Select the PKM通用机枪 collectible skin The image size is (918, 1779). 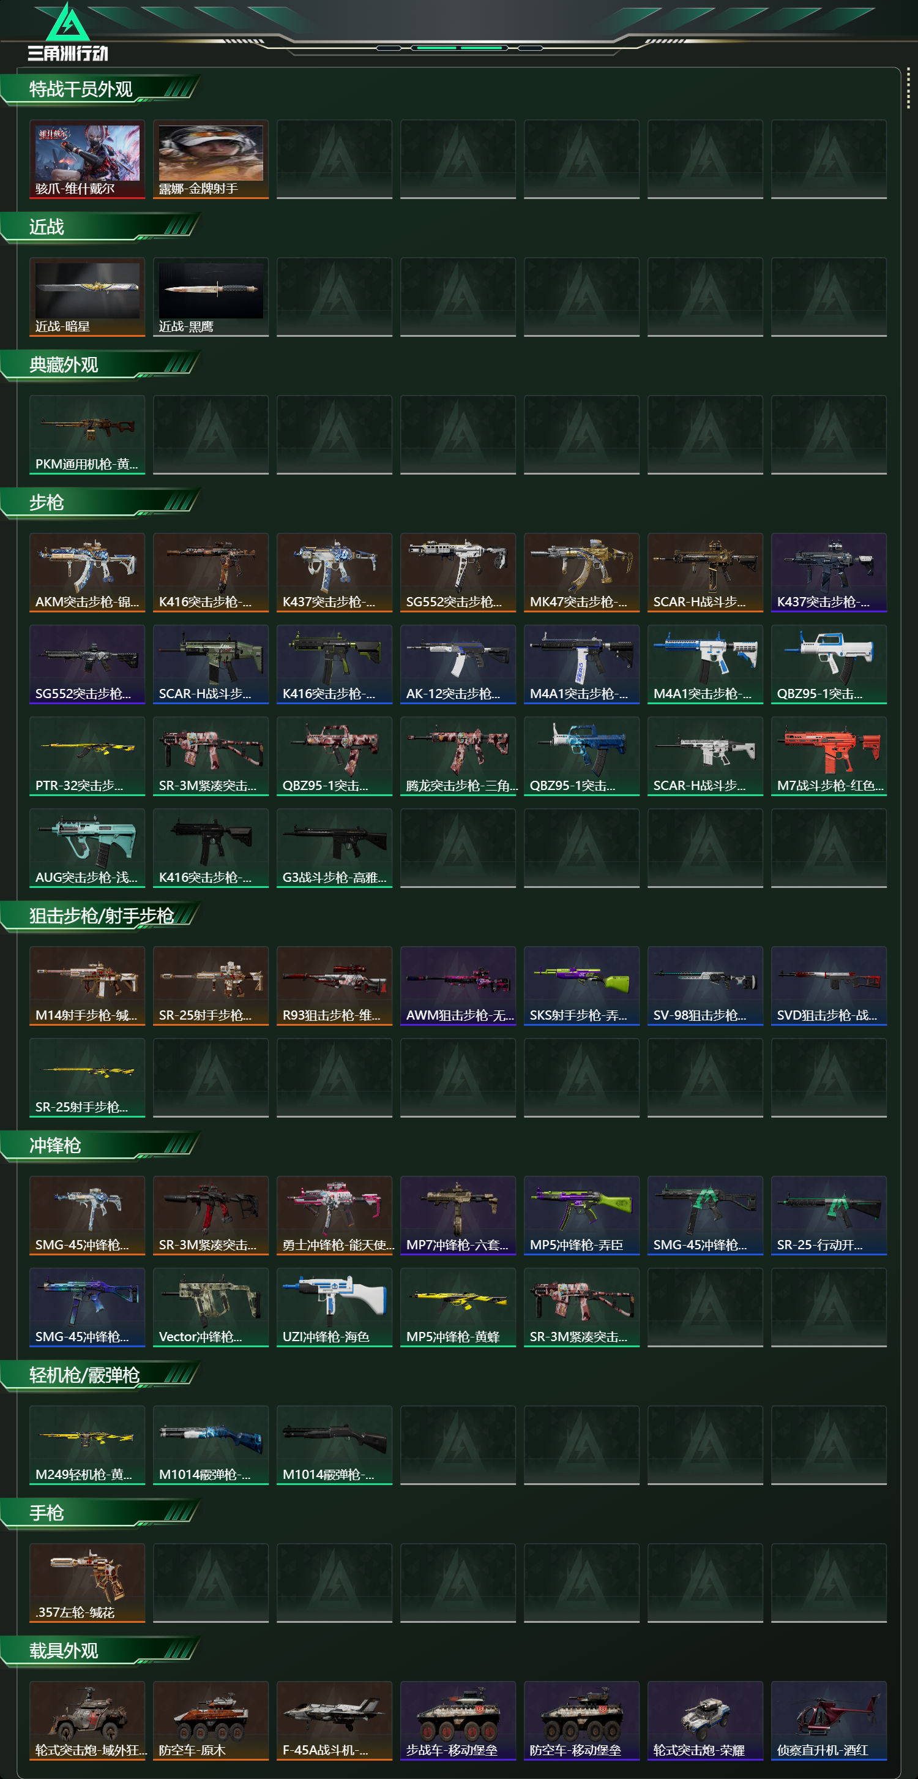tap(87, 434)
